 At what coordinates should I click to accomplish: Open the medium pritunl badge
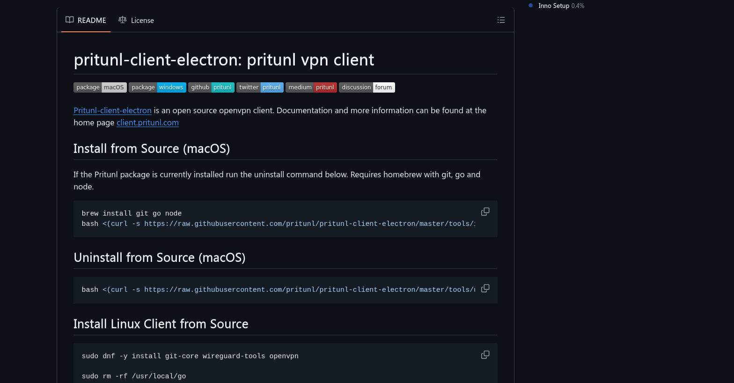[x=311, y=87]
